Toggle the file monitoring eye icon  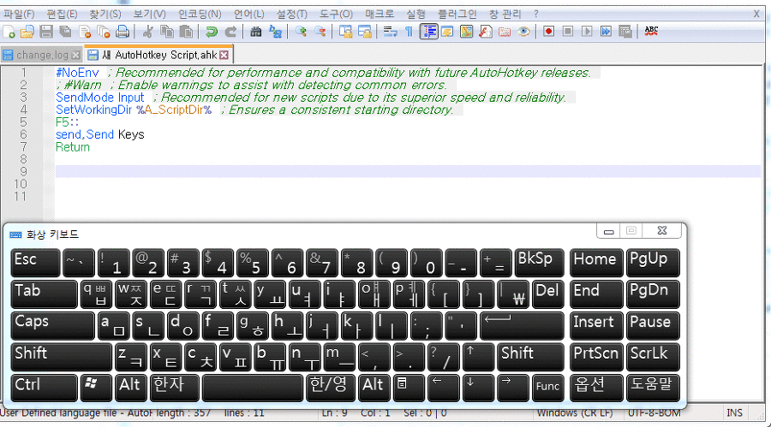523,32
